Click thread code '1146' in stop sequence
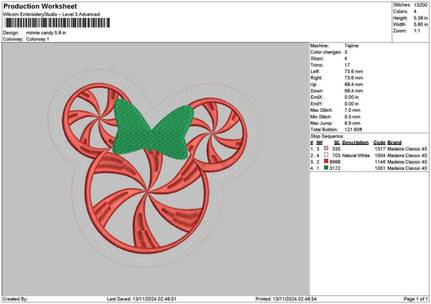Viewport: 431px width, 304px height. [x=380, y=162]
